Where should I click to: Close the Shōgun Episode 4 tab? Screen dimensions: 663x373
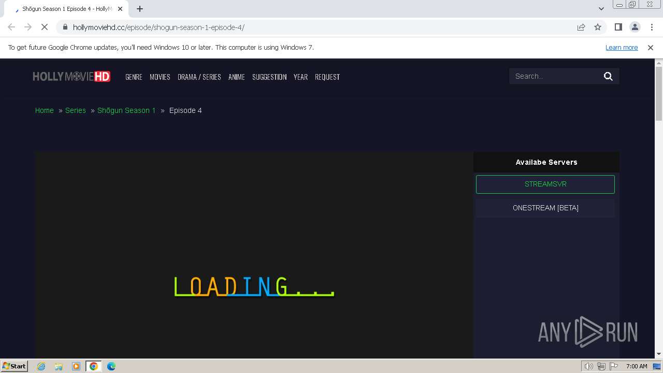pos(120,9)
